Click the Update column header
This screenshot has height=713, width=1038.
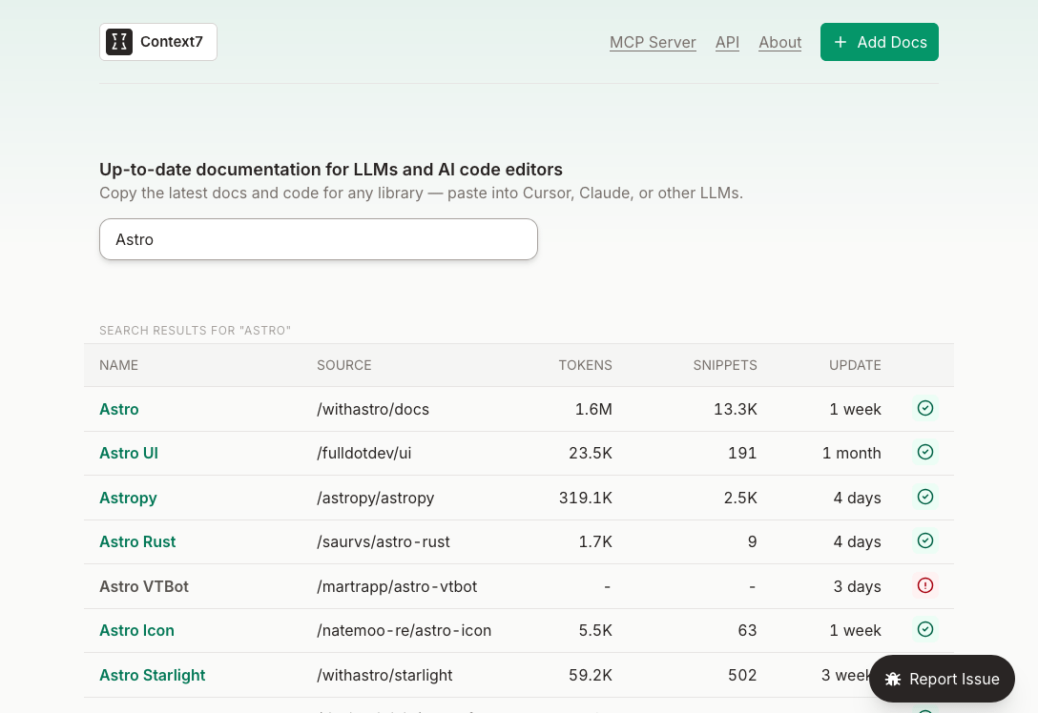tap(855, 365)
